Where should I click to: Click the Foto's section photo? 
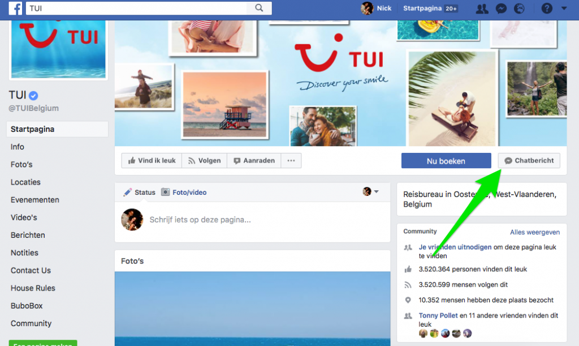[x=252, y=309]
